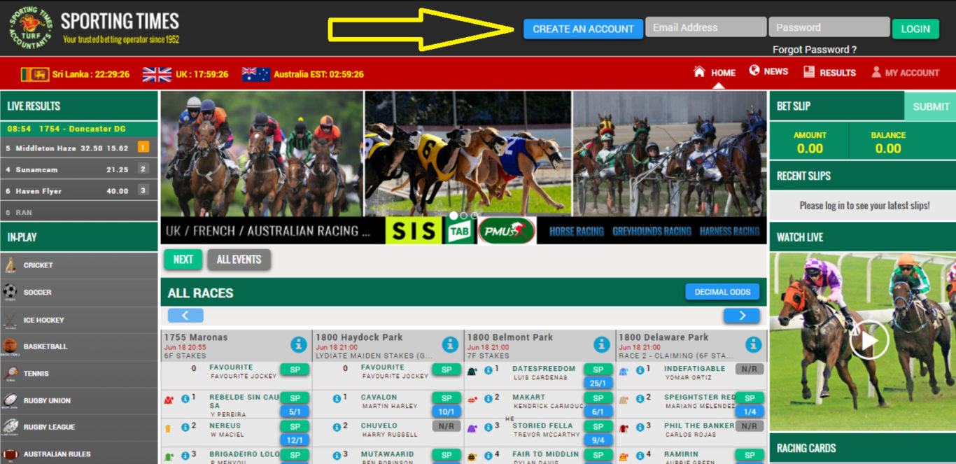Click the Australia flag icon

coord(256,74)
